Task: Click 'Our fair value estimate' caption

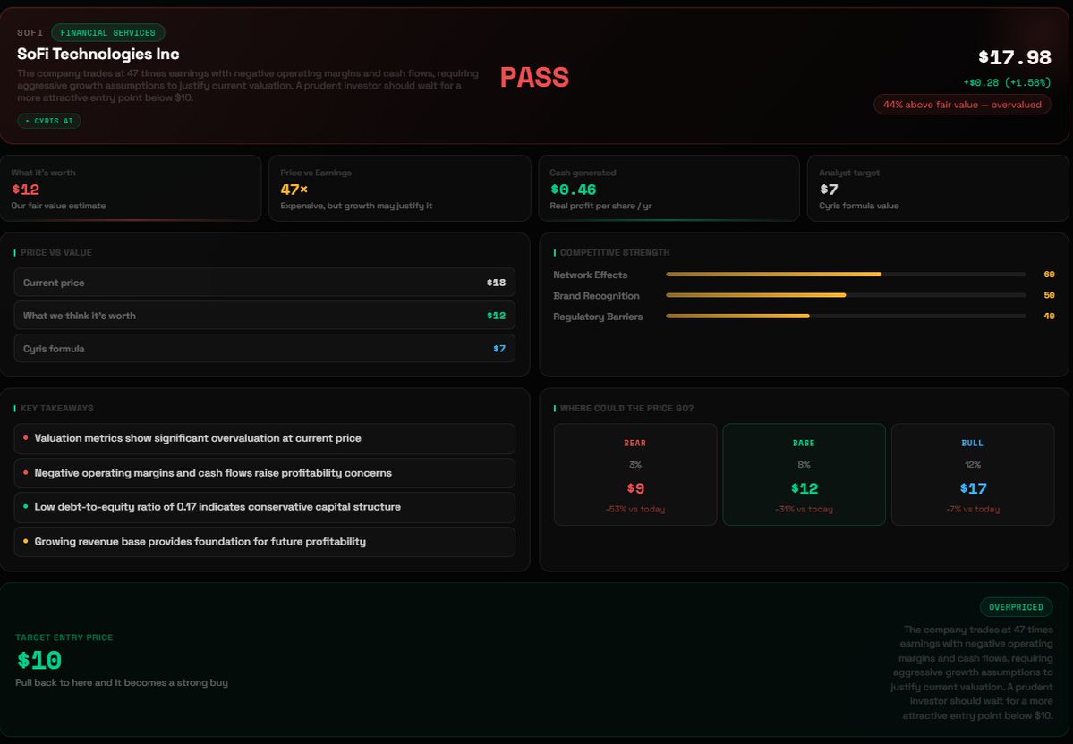Action: click(58, 206)
